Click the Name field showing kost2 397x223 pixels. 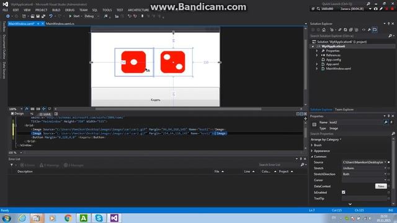pos(355,123)
